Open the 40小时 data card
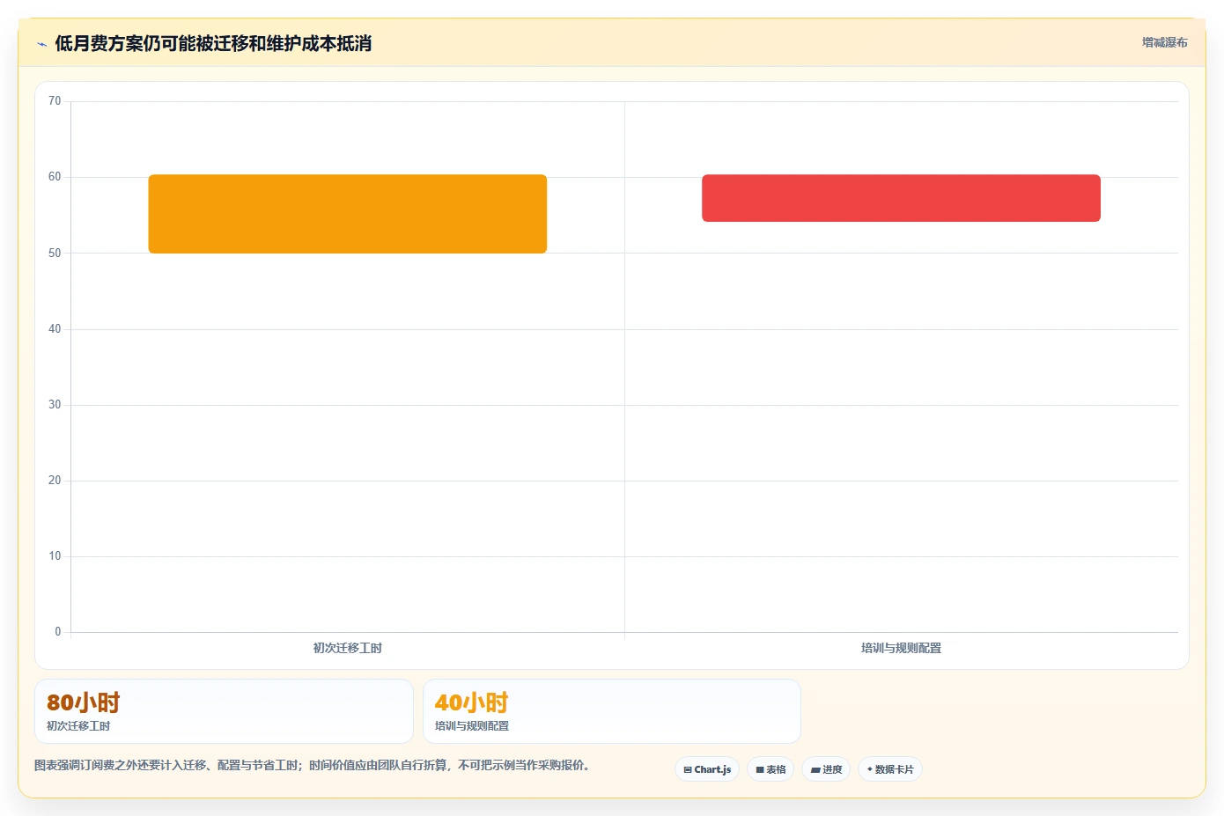The height and width of the screenshot is (816, 1224). [612, 711]
